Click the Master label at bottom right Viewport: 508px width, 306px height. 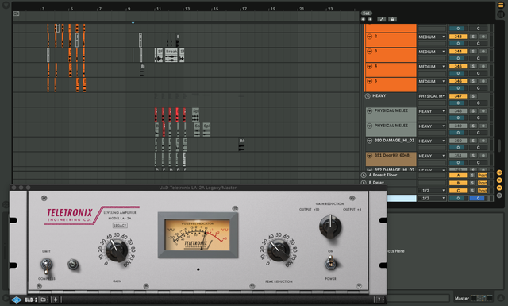[x=462, y=299]
